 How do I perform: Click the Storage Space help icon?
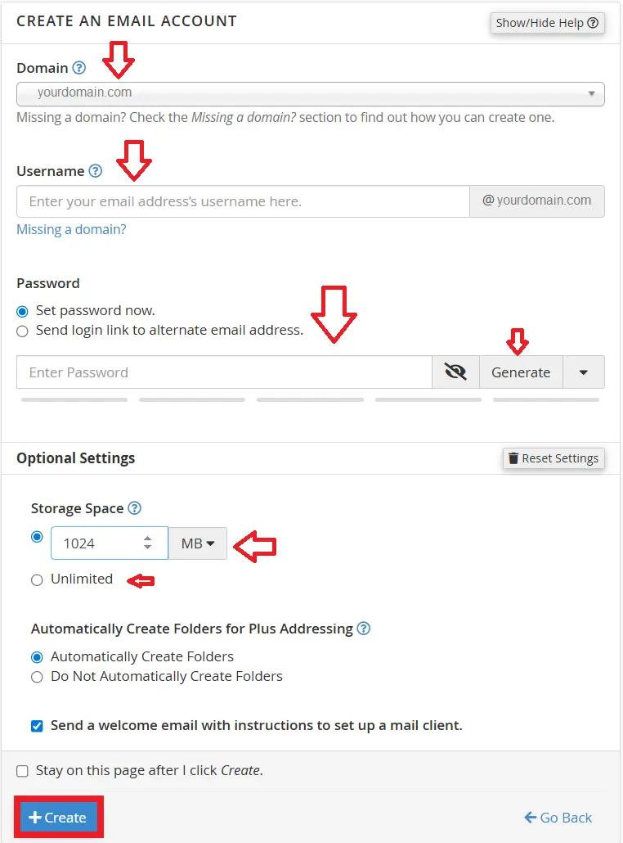tap(135, 508)
